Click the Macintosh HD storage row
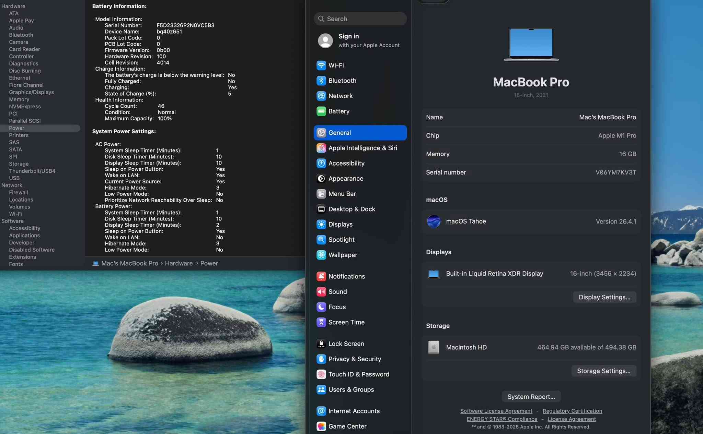Screen dimensions: 703x434 pos(531,347)
